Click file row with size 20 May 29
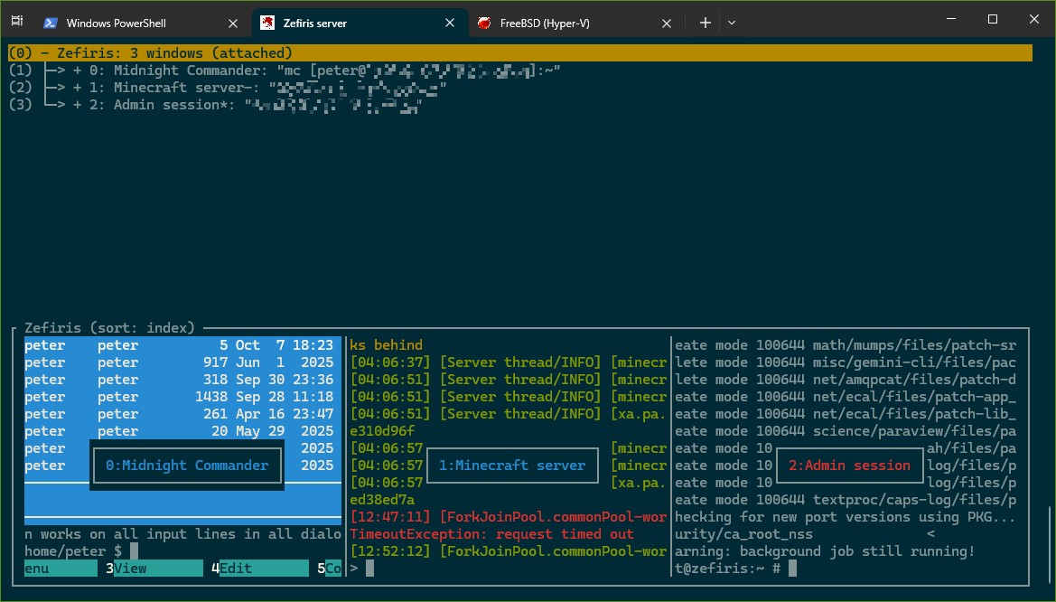 (182, 431)
